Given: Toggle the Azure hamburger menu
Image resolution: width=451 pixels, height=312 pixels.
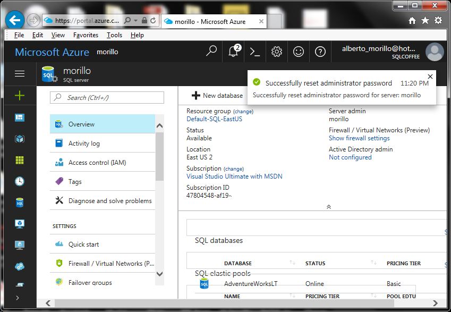Looking at the screenshot, I should (20, 74).
